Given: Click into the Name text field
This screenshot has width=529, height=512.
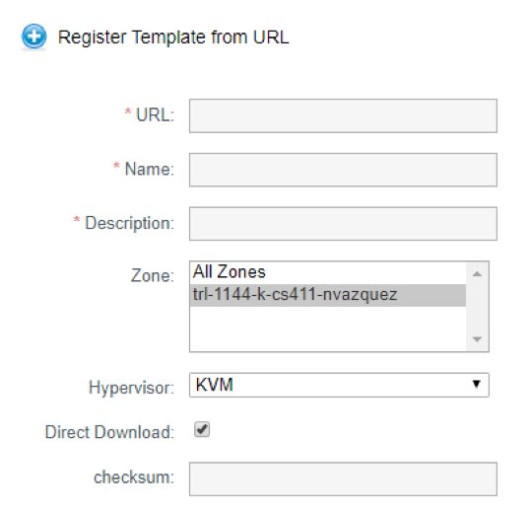Looking at the screenshot, I should pyautogui.click(x=343, y=170).
